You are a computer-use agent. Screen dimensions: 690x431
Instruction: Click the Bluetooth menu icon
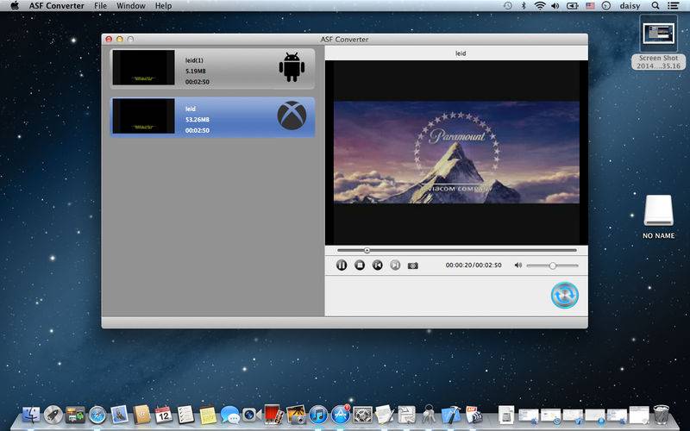pyautogui.click(x=524, y=6)
